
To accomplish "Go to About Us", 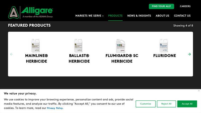I will click(162, 16).
